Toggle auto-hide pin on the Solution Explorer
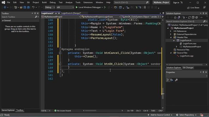 [x=203, y=13]
